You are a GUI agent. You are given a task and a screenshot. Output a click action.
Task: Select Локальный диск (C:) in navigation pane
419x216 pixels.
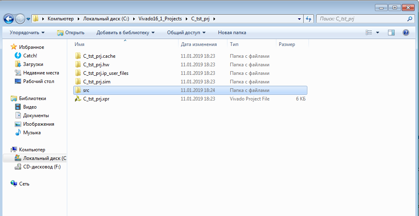click(x=44, y=158)
